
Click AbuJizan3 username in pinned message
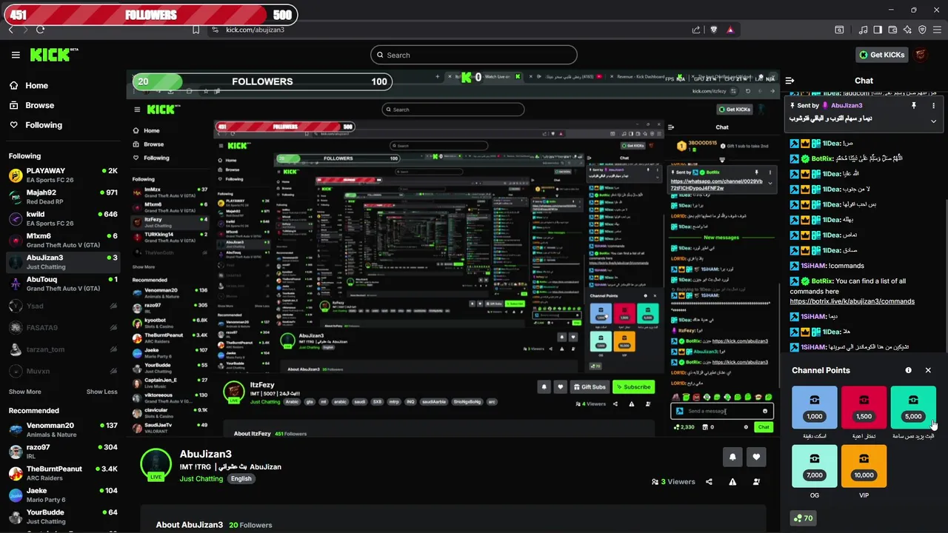coord(847,106)
